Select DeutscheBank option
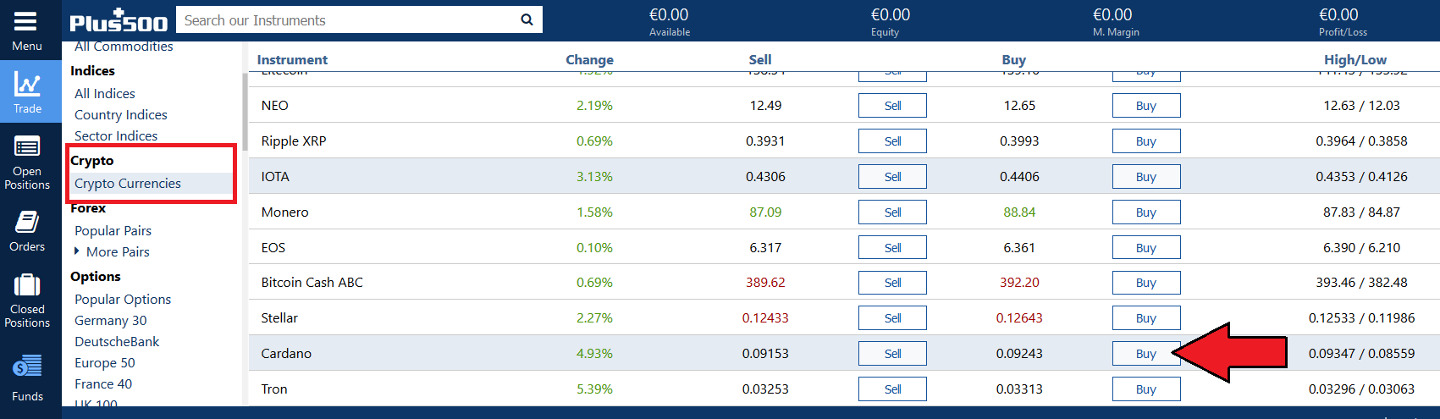The image size is (1440, 419). [x=117, y=341]
